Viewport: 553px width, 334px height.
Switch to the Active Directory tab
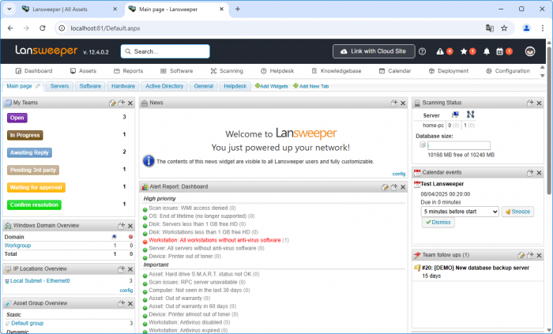tap(164, 85)
